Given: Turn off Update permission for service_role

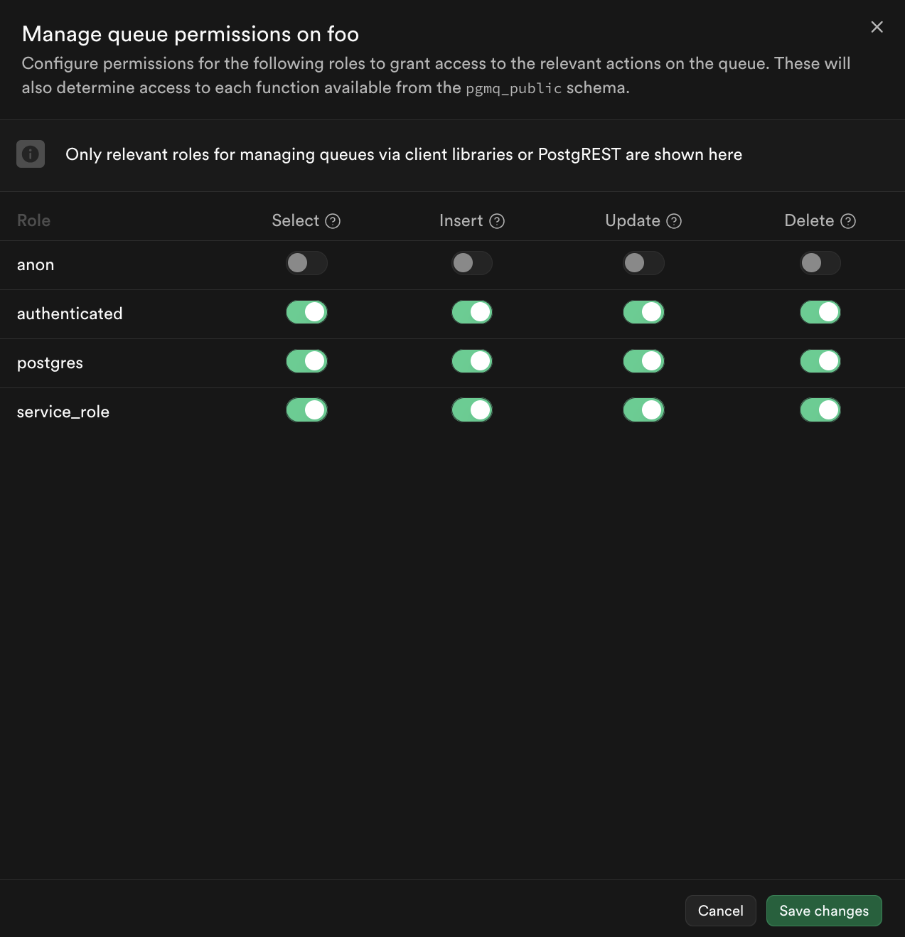Looking at the screenshot, I should click(x=643, y=410).
